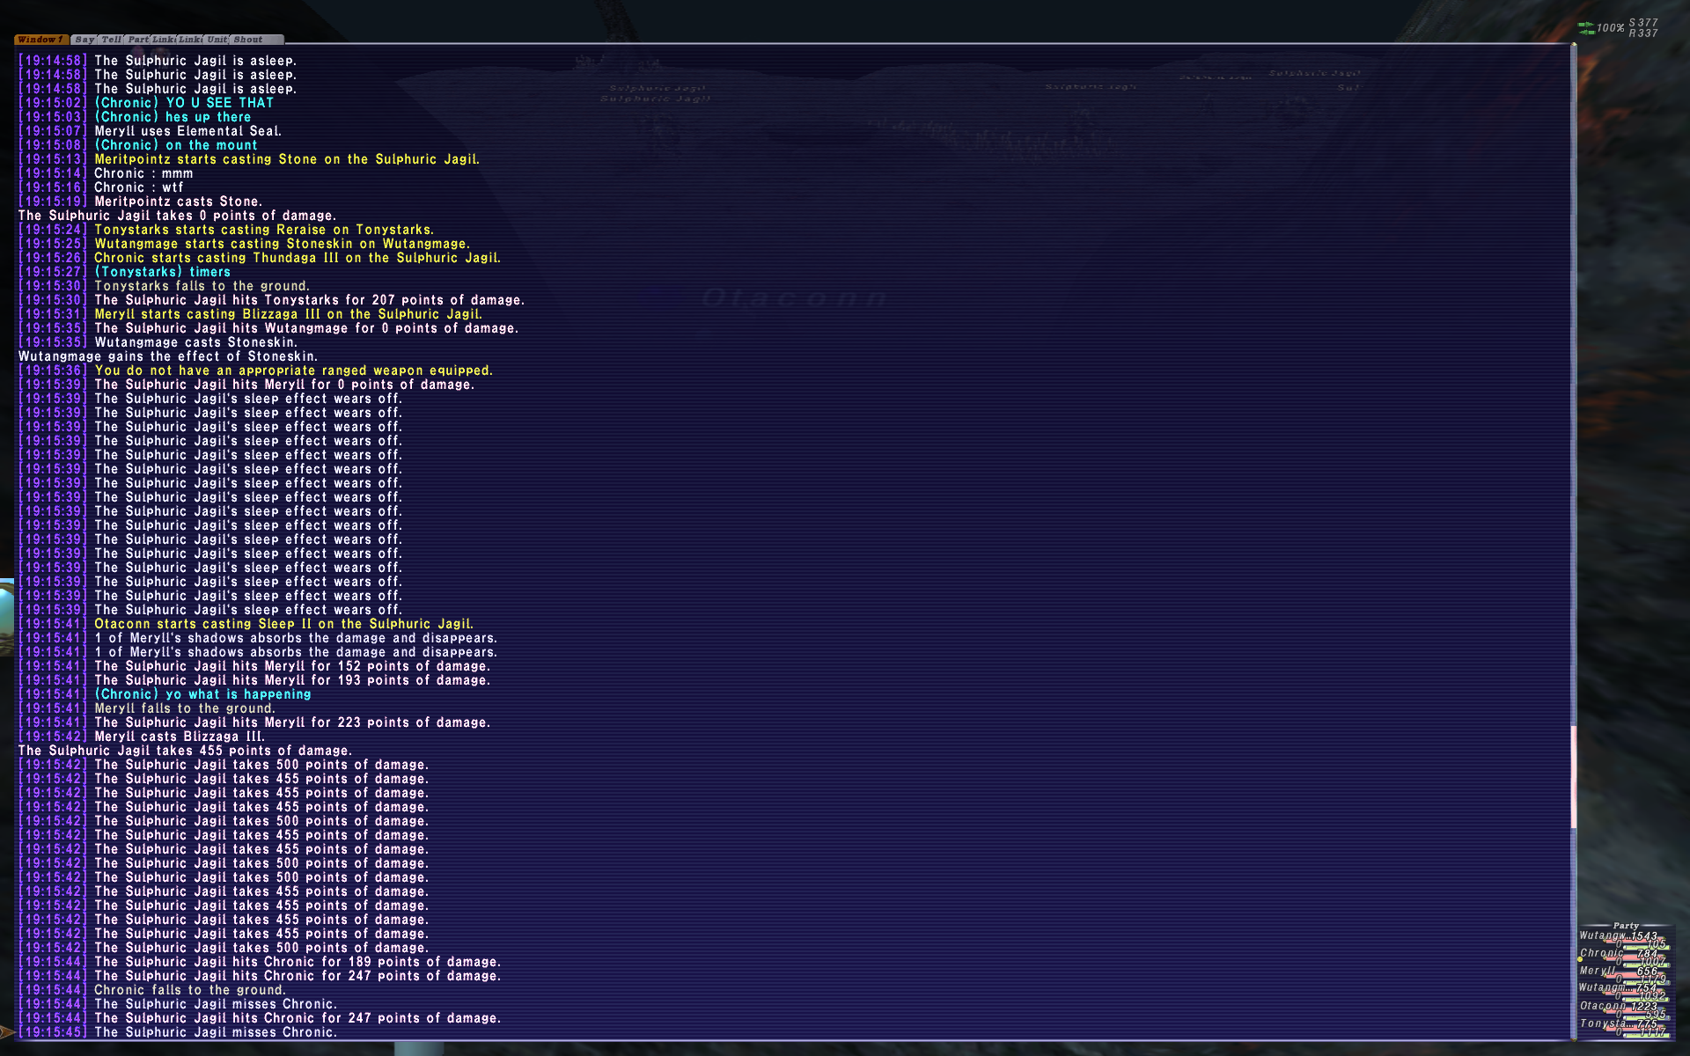Switch to the Party chat tab
The width and height of the screenshot is (1690, 1056).
(138, 40)
